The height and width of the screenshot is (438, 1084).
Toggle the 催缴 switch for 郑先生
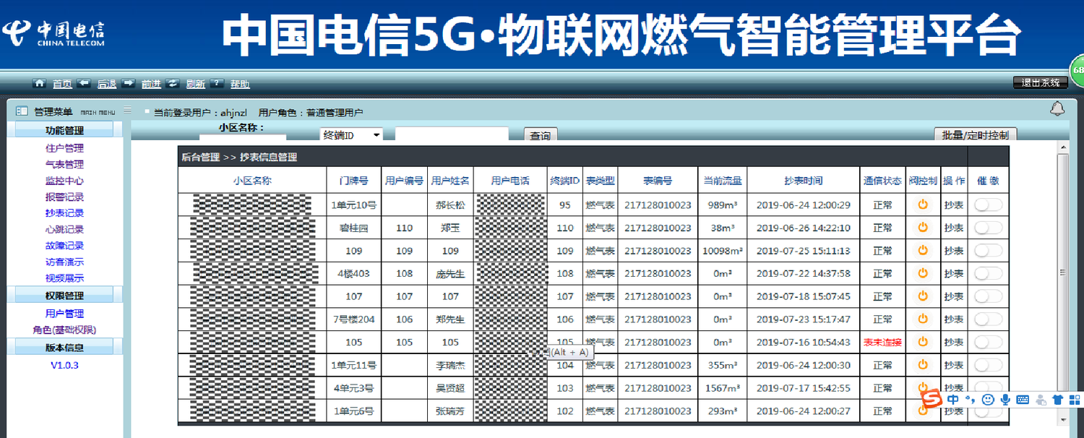[x=988, y=319]
